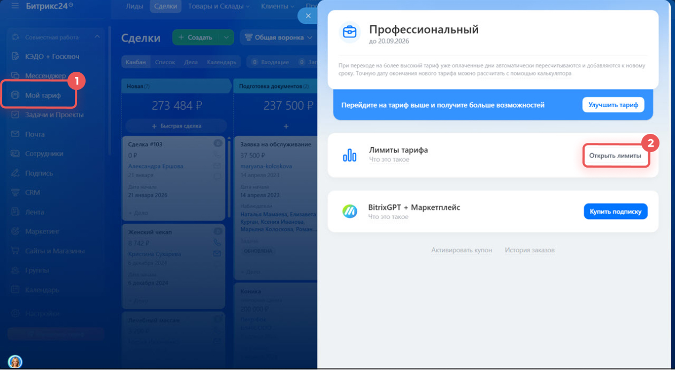Image resolution: width=675 pixels, height=370 pixels.
Task: Open Группы in the sidebar
Action: (37, 270)
